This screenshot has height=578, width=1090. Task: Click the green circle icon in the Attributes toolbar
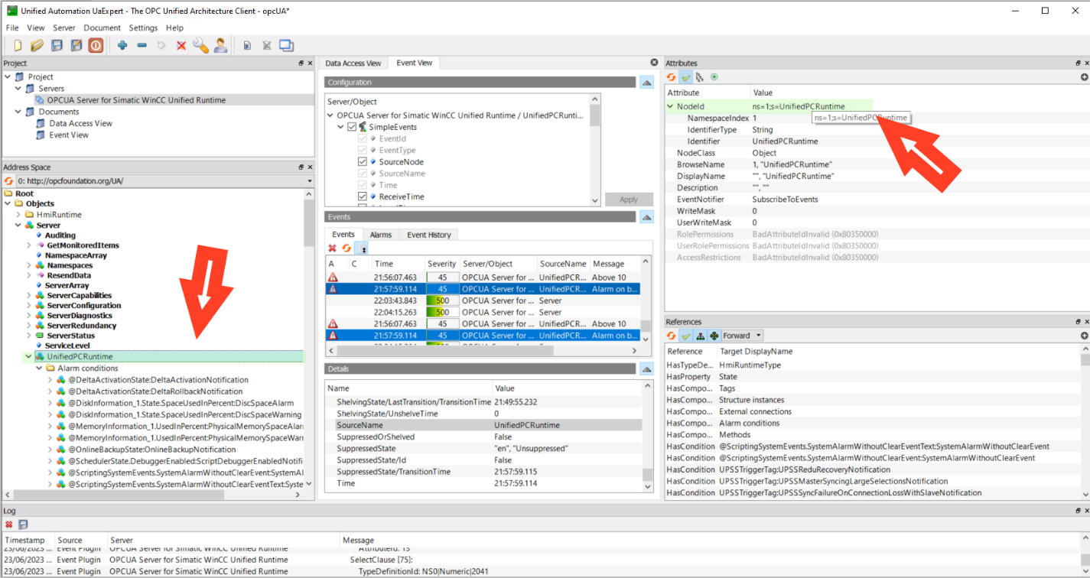pos(714,77)
